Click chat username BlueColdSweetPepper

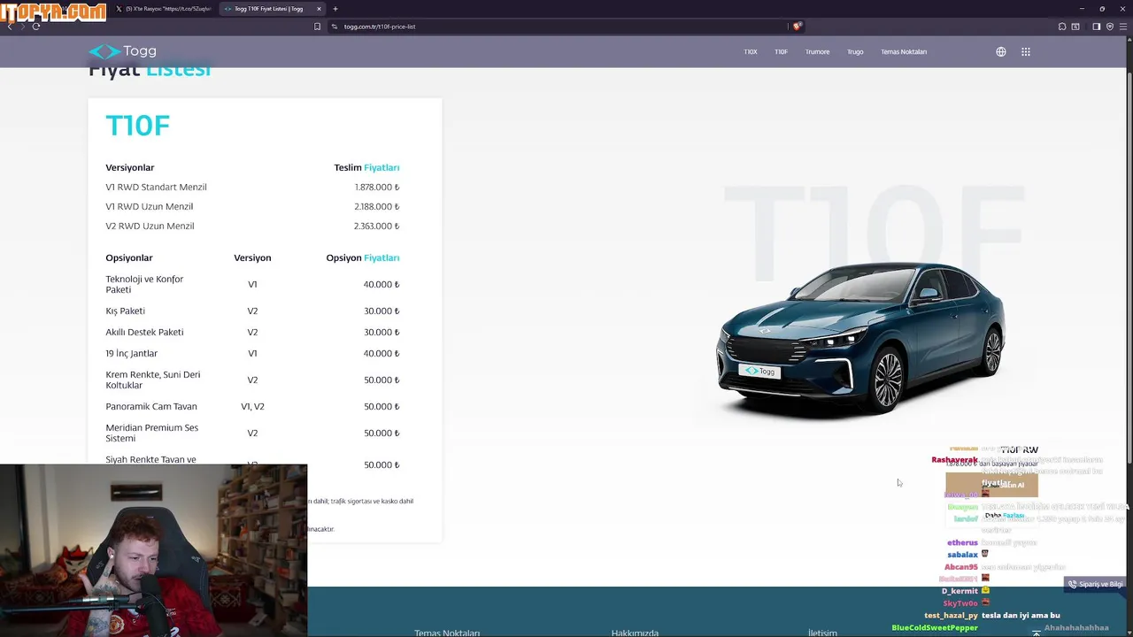(x=935, y=627)
